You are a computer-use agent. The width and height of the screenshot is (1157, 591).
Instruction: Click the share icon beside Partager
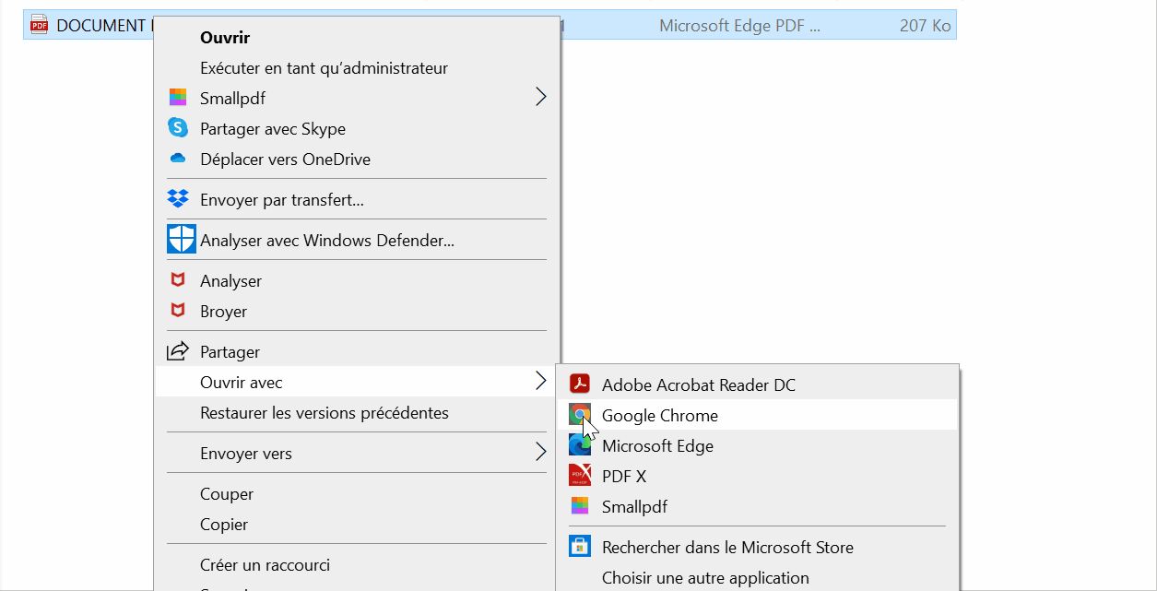177,351
